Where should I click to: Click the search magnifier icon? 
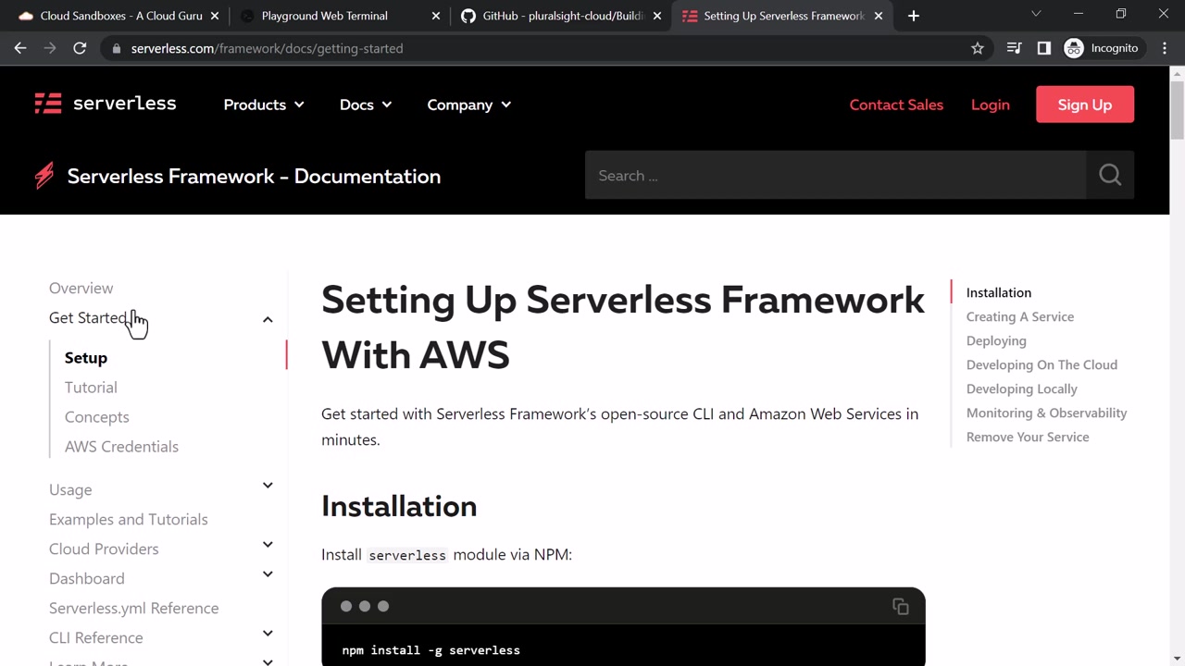1110,175
